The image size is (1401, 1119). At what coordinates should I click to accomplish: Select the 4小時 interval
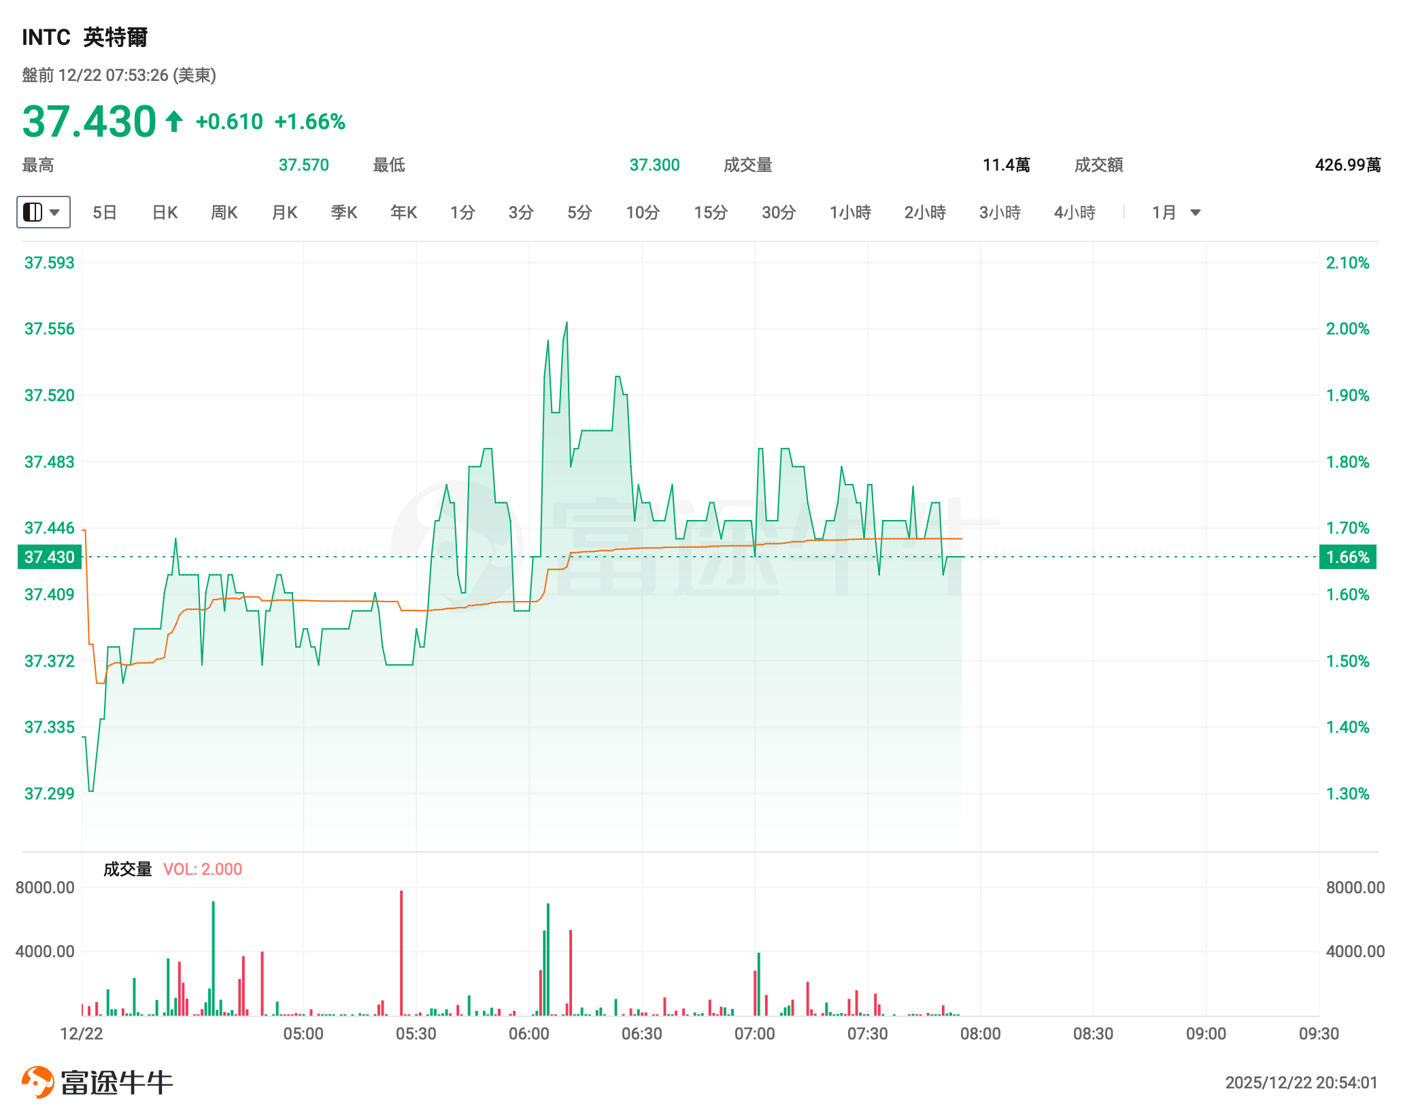tap(1075, 213)
